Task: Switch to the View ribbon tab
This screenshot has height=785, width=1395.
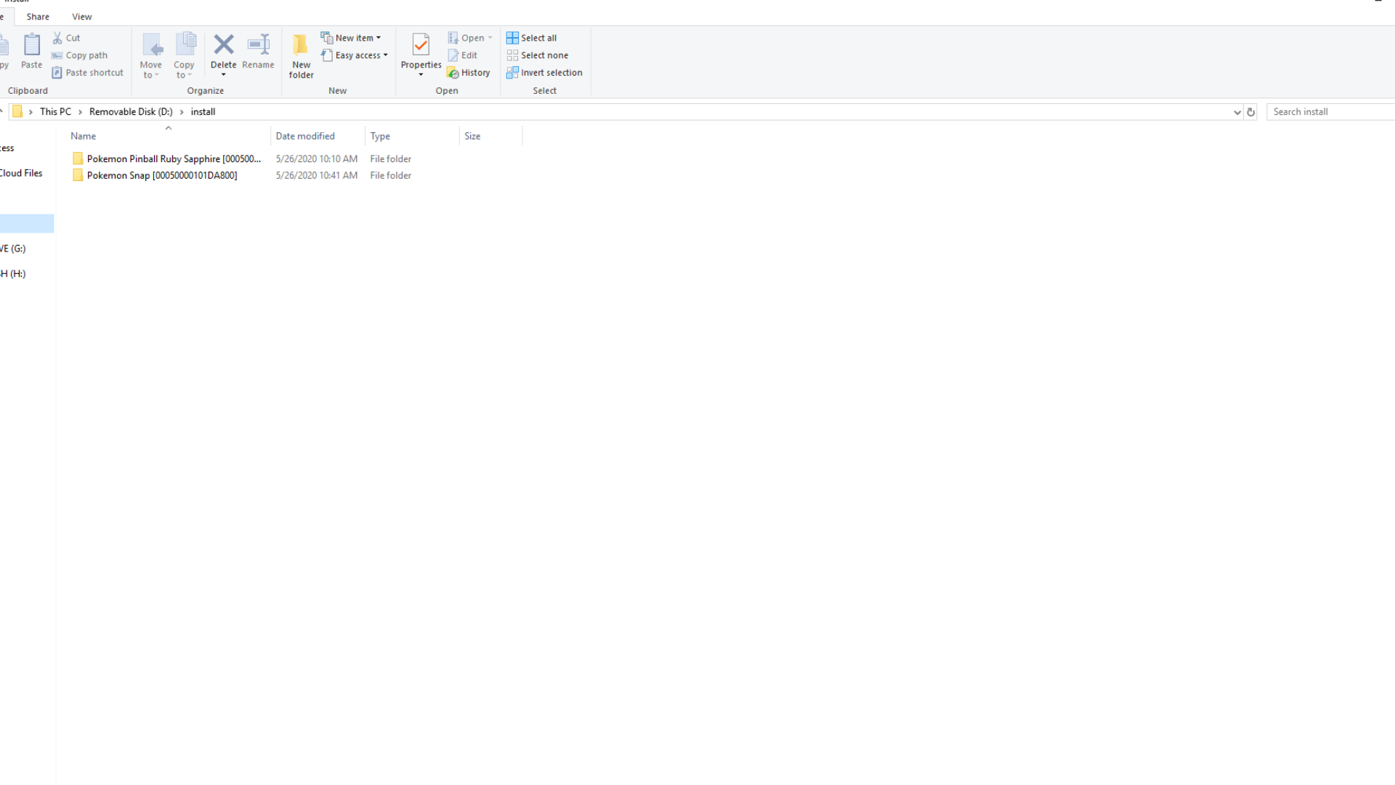Action: click(82, 17)
